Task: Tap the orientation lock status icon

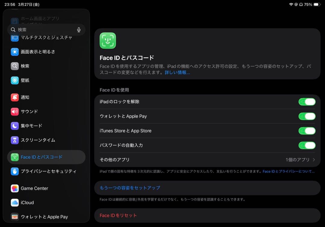Action: 296,4
